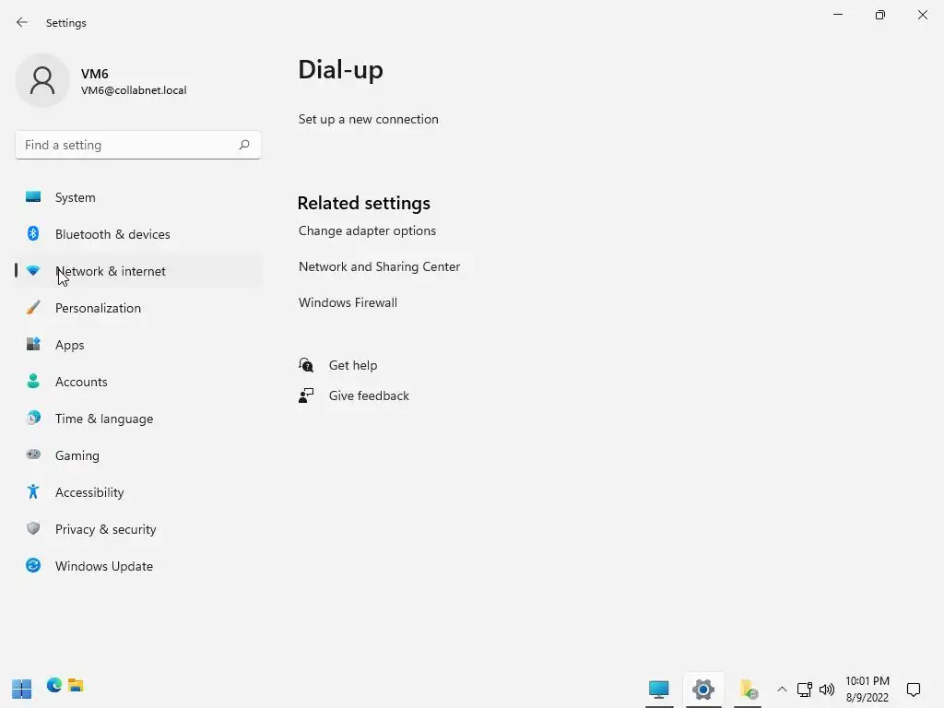The width and height of the screenshot is (944, 708).
Task: Open Time & language settings
Action: (x=138, y=419)
